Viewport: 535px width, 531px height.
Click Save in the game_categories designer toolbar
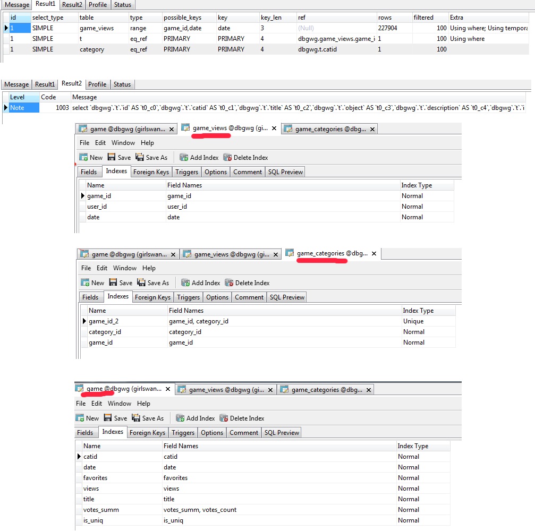pos(121,283)
